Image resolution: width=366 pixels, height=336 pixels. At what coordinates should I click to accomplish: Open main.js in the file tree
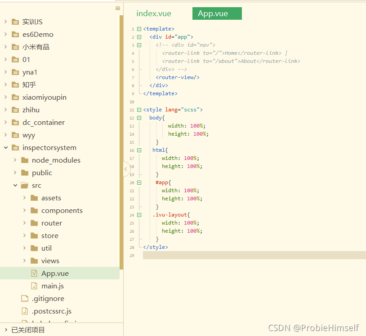53,286
